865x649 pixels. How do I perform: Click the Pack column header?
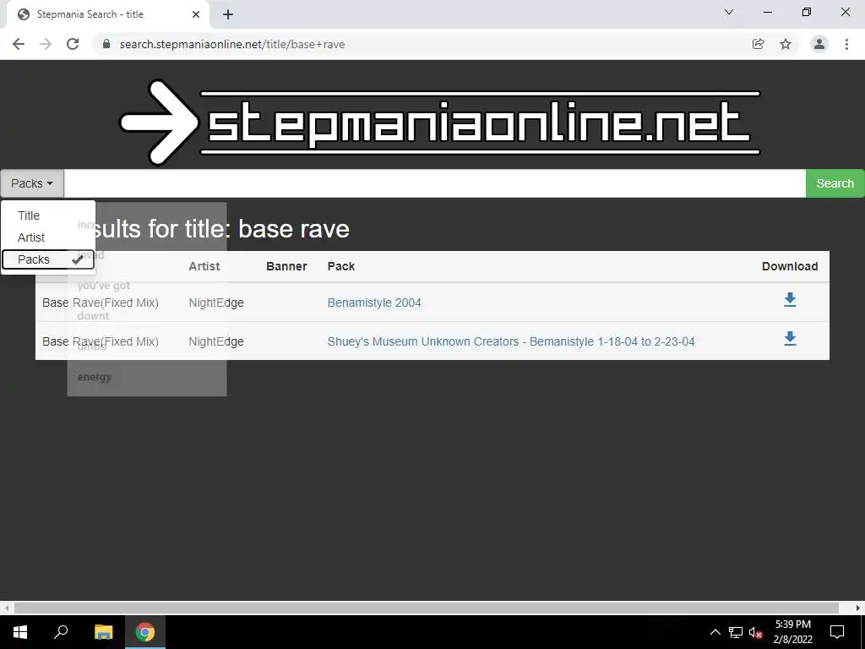pyautogui.click(x=341, y=266)
